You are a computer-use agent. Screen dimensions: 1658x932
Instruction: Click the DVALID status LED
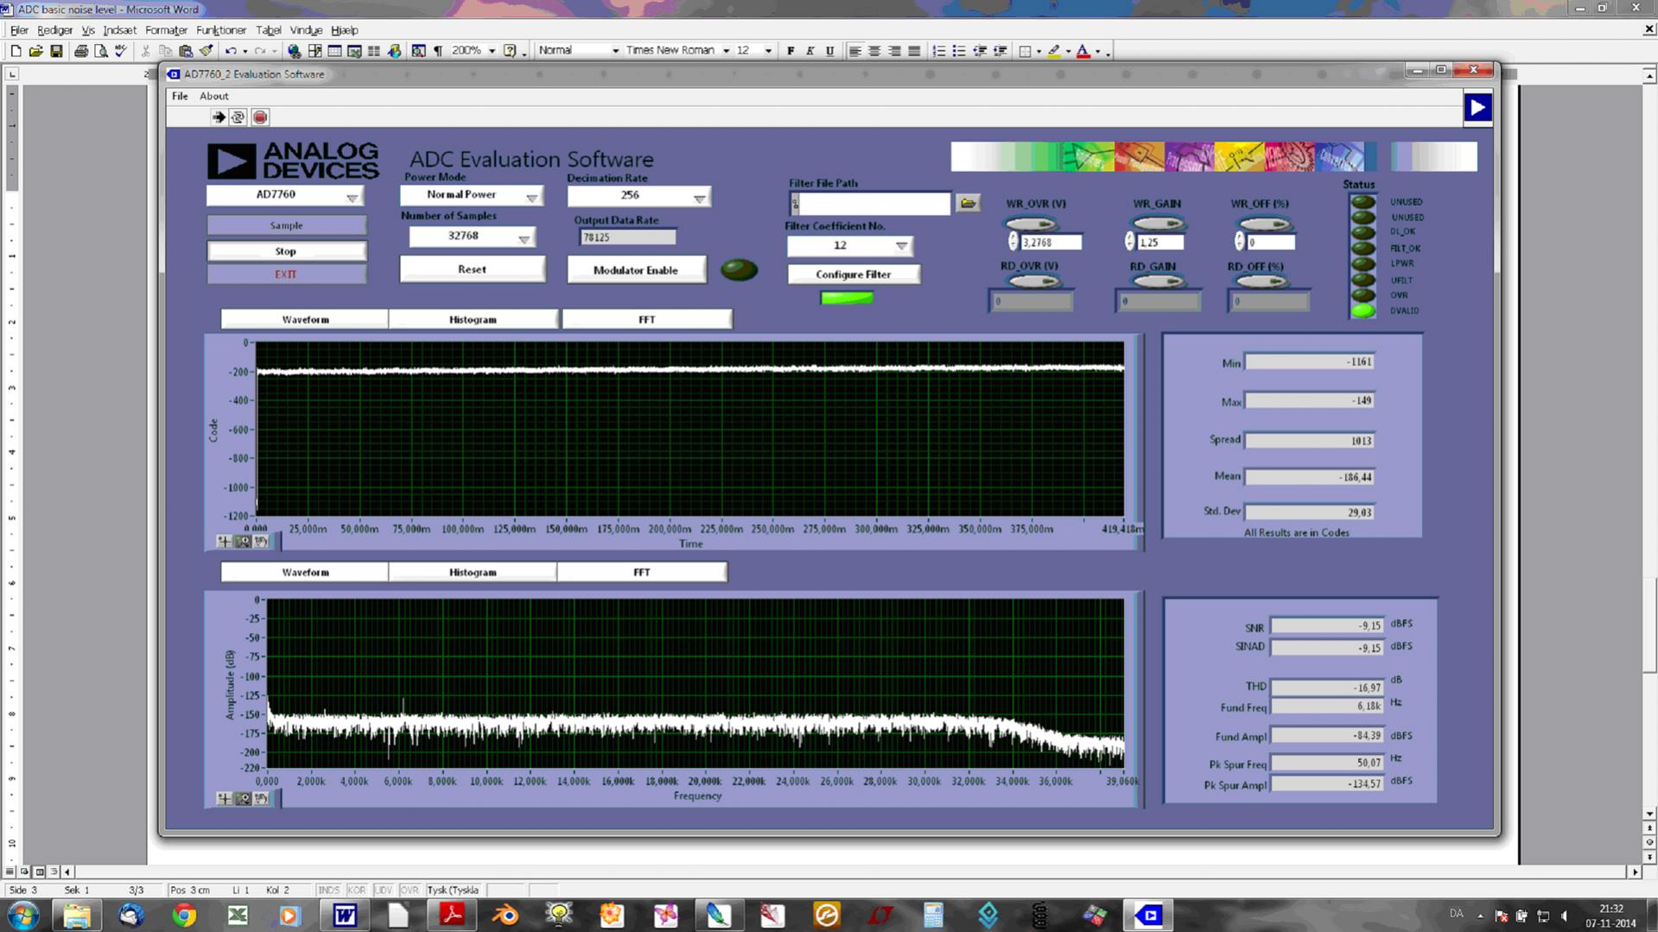[1363, 311]
